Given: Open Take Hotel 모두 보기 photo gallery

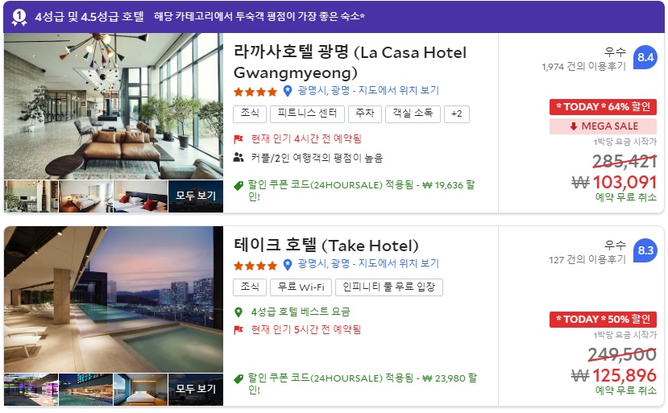Looking at the screenshot, I should click(x=196, y=389).
